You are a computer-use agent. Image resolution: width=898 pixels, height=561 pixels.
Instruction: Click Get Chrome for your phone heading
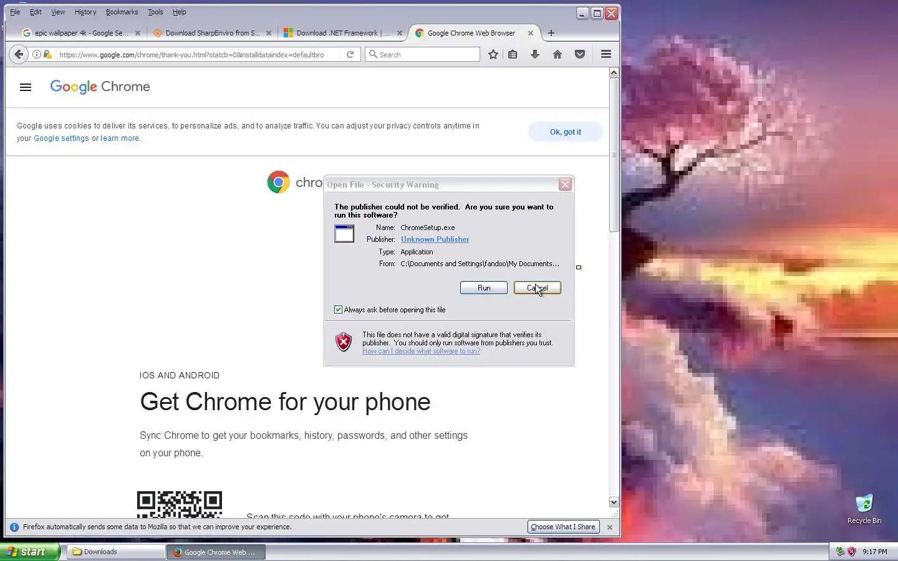tap(285, 402)
